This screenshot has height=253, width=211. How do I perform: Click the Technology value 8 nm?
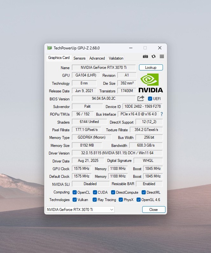click(84, 83)
